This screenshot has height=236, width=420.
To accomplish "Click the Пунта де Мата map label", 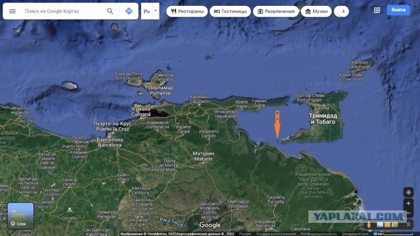I will pyautogui.click(x=162, y=165).
